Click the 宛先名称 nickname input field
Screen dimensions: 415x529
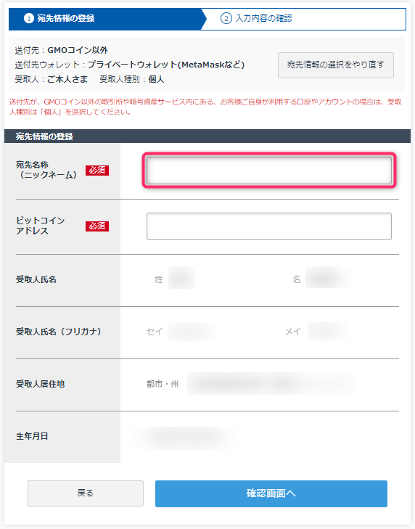269,171
